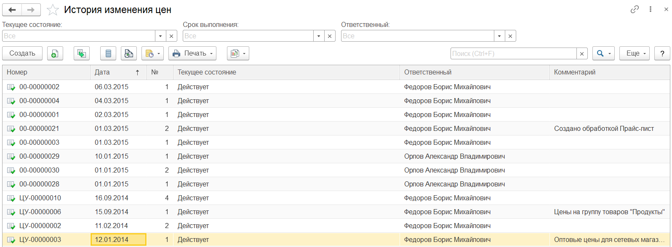Go back with the left arrow button
This screenshot has height=247, width=672.
coord(12,10)
